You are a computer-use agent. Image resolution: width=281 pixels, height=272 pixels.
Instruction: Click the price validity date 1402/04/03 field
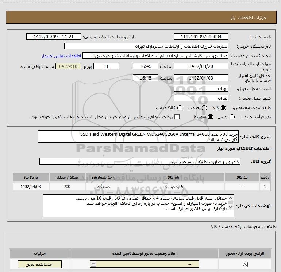201,78
